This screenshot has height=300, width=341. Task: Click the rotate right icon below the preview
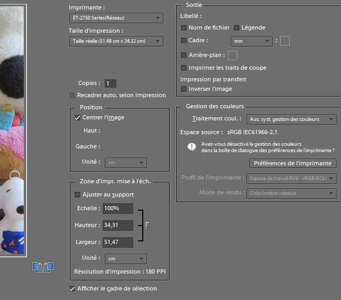(x=48, y=267)
